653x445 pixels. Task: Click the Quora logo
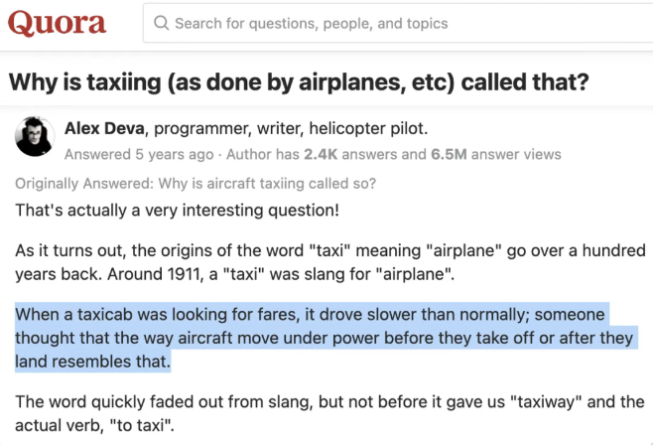(58, 23)
